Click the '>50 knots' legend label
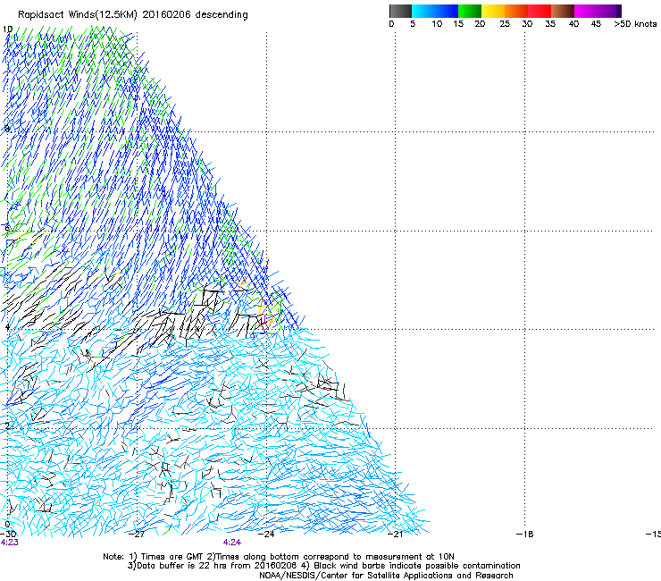The width and height of the screenshot is (661, 581). coord(635,24)
